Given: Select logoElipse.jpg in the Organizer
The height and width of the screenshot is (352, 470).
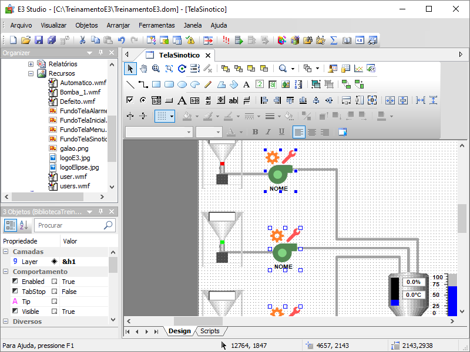Looking at the screenshot, I should tap(79, 167).
